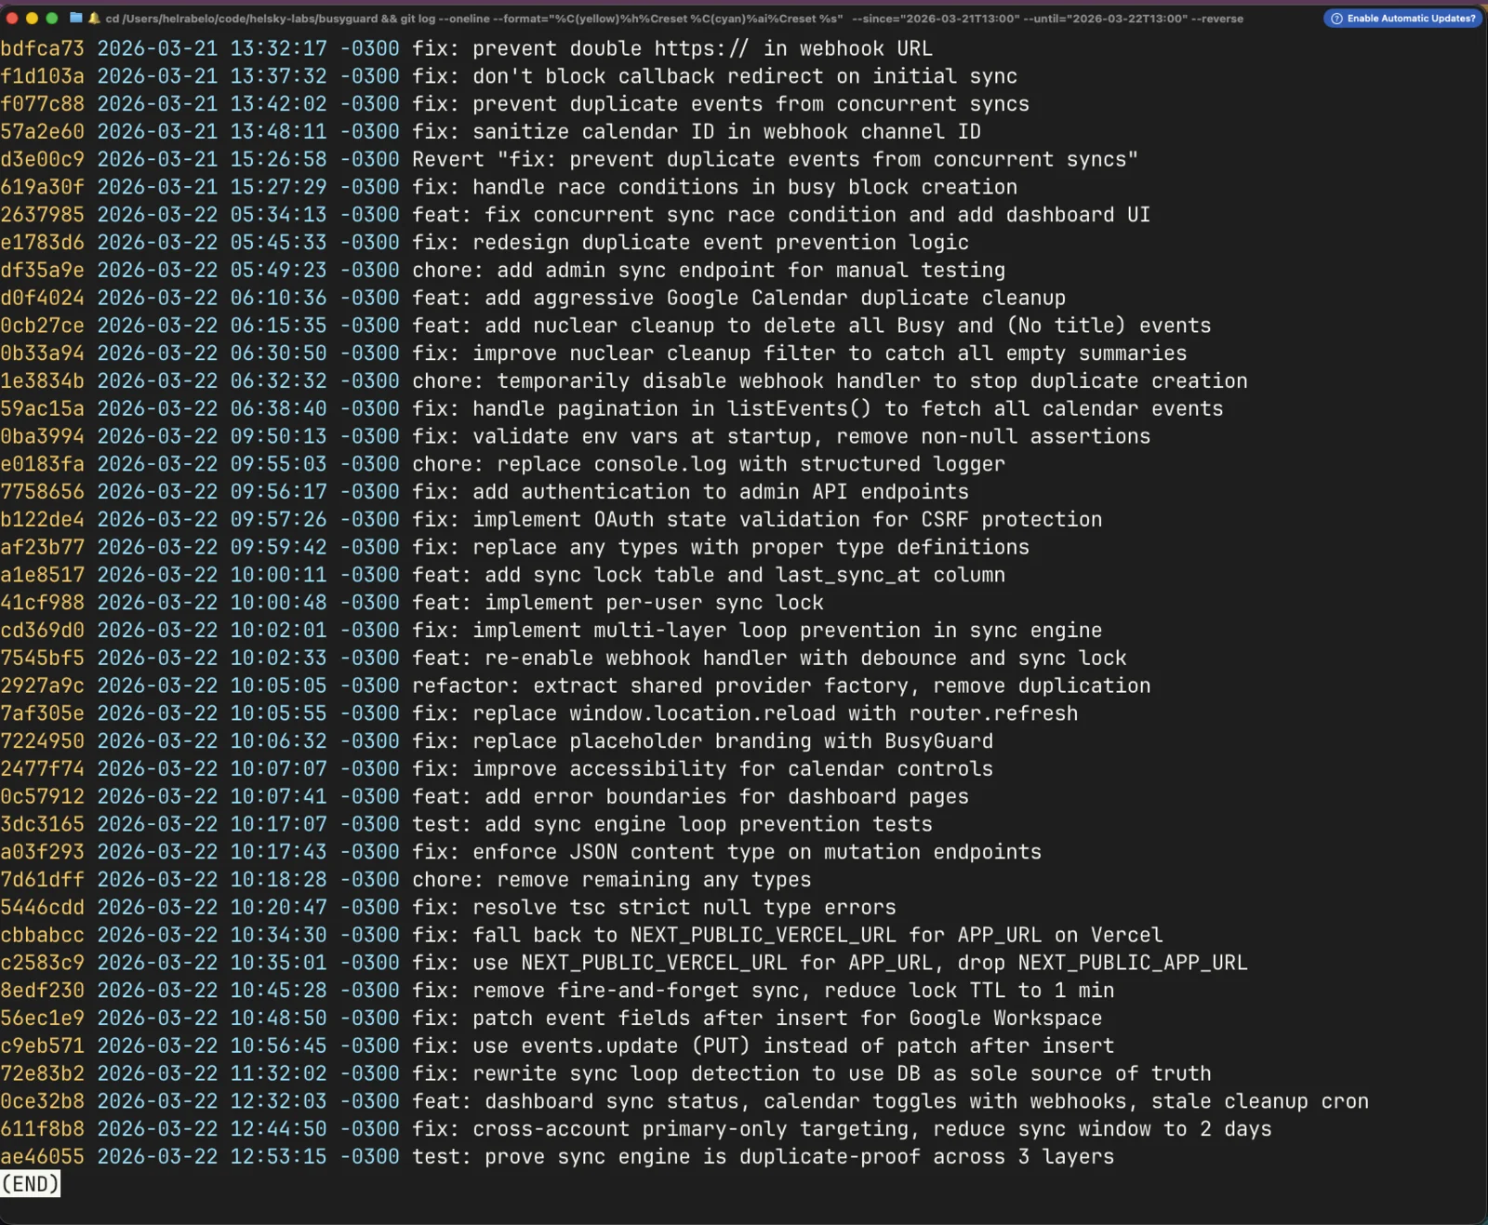Click the yellow minimize traffic light
This screenshot has height=1225, width=1488.
[32, 18]
